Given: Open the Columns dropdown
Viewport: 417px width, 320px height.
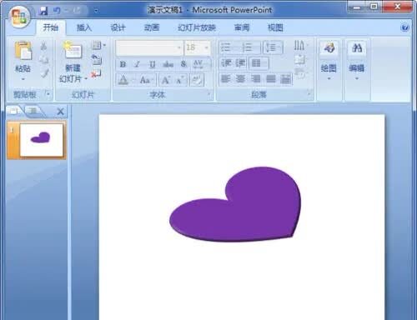Looking at the screenshot, I should tap(259, 63).
